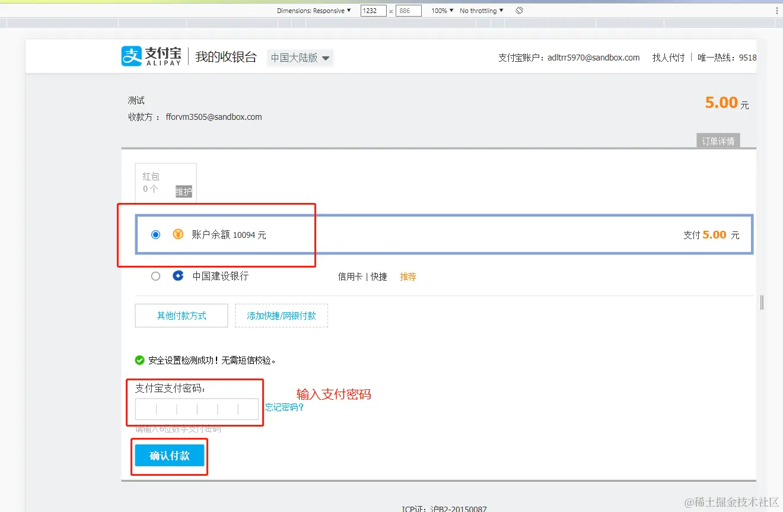
Task: Click the 忘记密码? link
Action: (x=284, y=407)
